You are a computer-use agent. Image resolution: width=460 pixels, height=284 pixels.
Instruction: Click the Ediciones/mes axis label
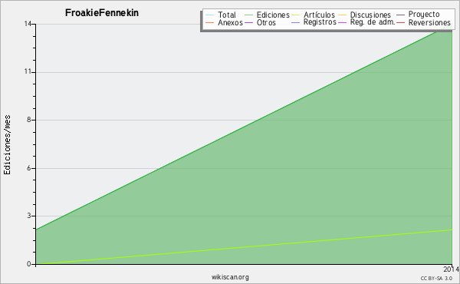click(x=7, y=145)
